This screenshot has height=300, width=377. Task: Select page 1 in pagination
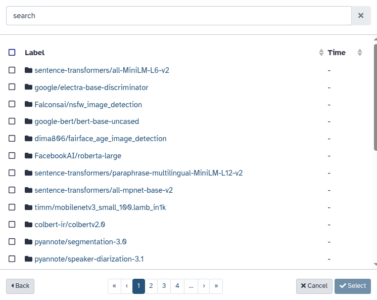138,286
